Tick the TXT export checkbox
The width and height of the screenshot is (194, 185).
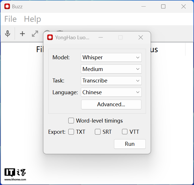[71, 132]
